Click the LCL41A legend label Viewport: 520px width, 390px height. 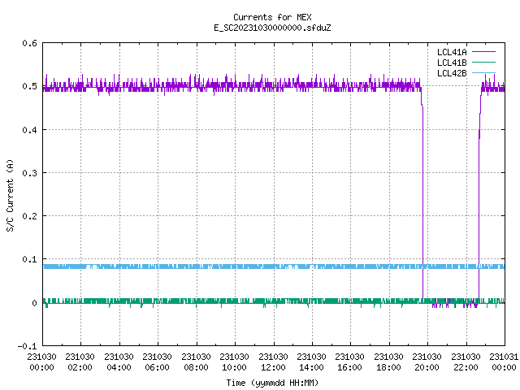452,52
